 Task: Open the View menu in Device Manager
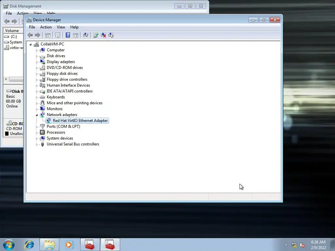pyautogui.click(x=61, y=27)
